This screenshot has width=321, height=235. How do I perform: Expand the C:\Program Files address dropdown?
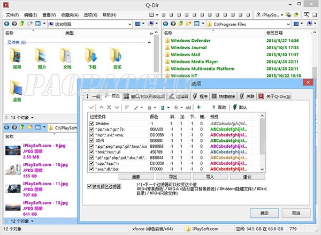click(288, 24)
